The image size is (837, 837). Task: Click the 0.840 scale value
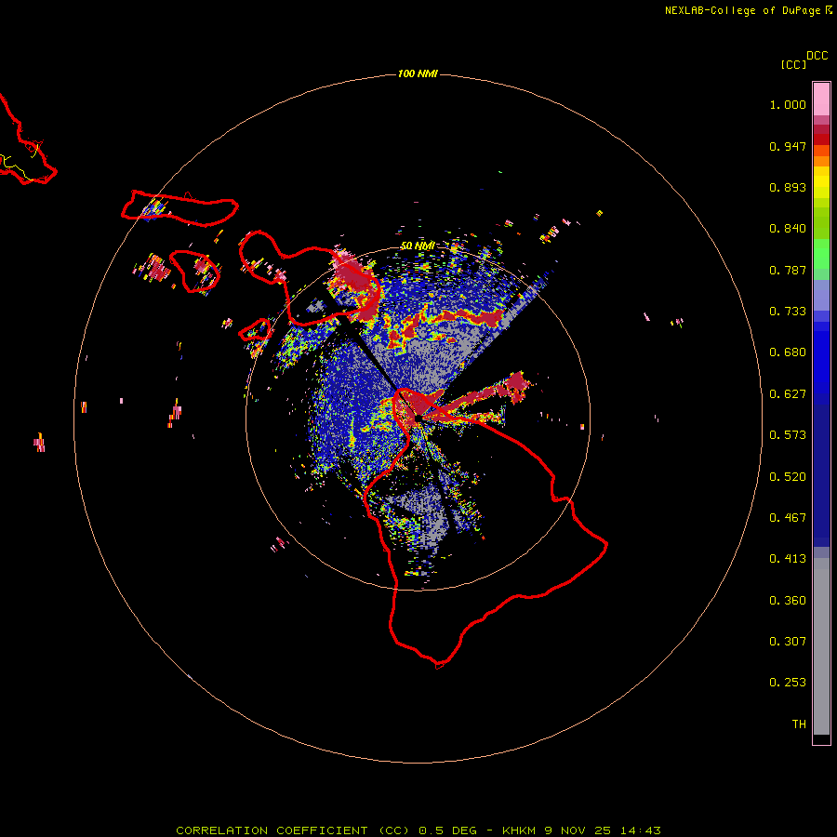pyautogui.click(x=788, y=229)
